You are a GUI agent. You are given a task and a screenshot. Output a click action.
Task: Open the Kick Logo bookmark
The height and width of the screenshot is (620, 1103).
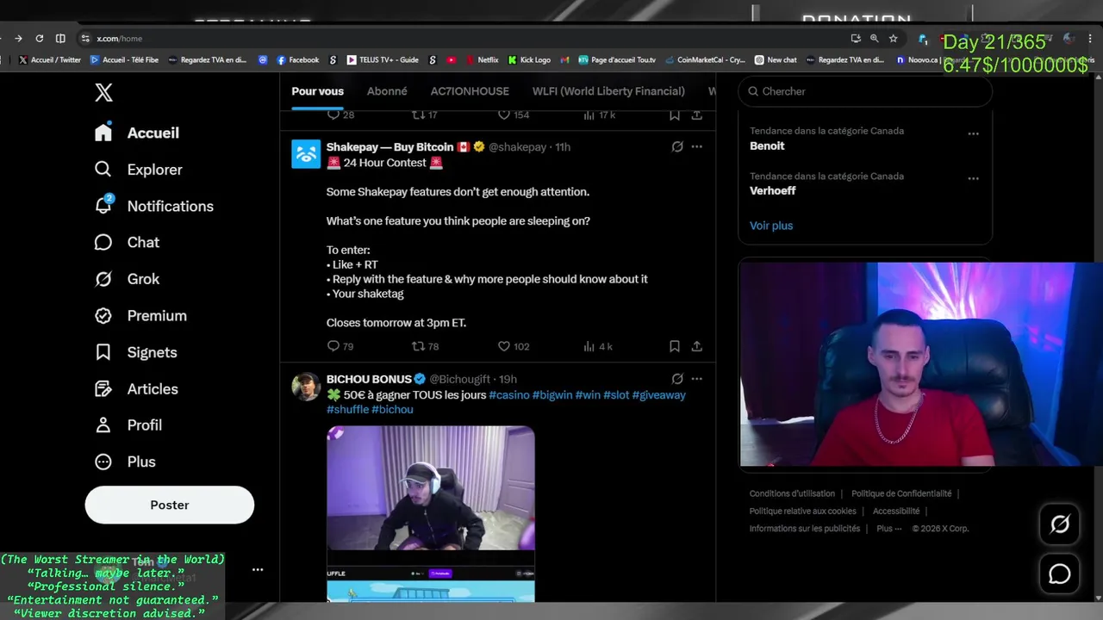[529, 60]
